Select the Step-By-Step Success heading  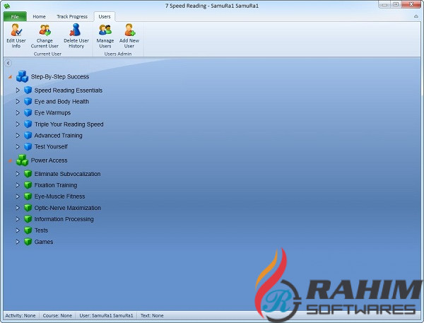[60, 76]
